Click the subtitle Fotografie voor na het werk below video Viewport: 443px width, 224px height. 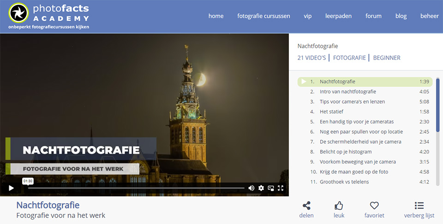pyautogui.click(x=61, y=216)
